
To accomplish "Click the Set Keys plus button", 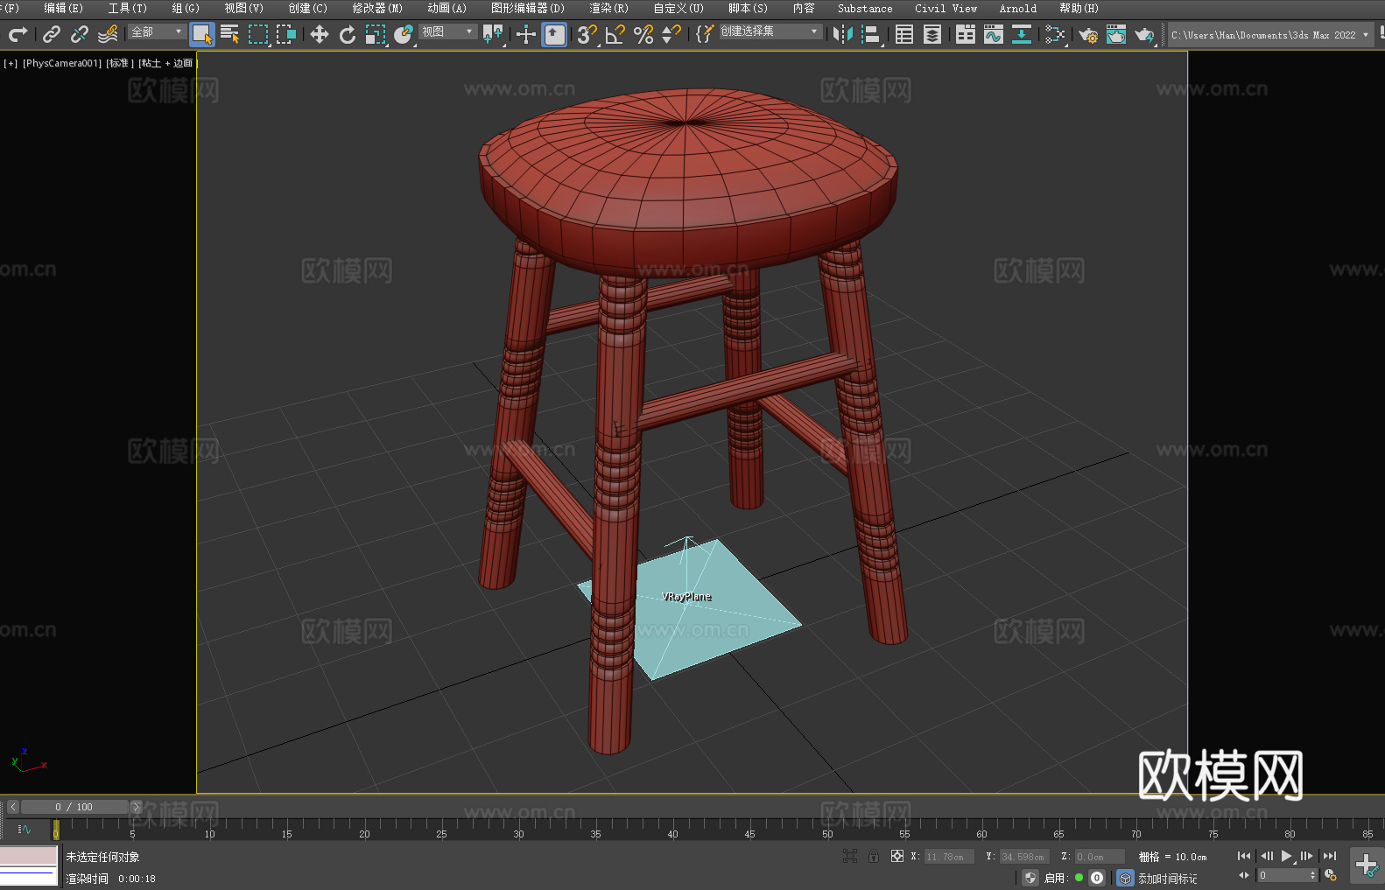I will (x=1367, y=865).
